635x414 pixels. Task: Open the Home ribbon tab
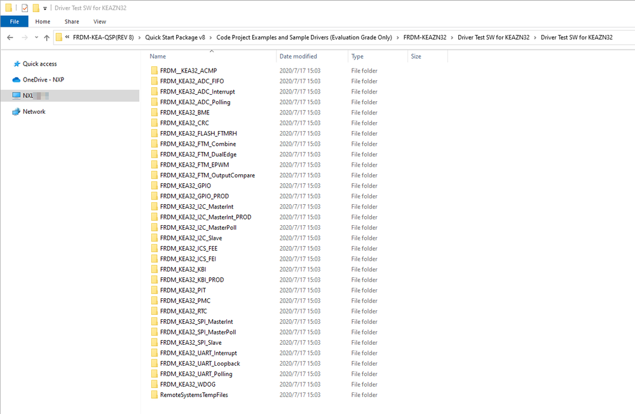(x=43, y=22)
